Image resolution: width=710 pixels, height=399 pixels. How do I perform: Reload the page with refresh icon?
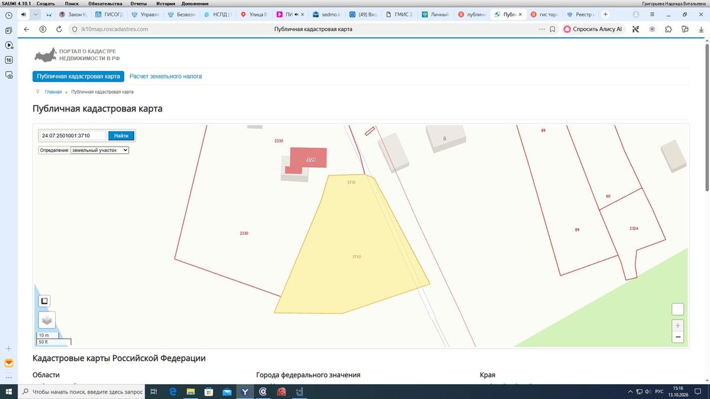(x=59, y=29)
